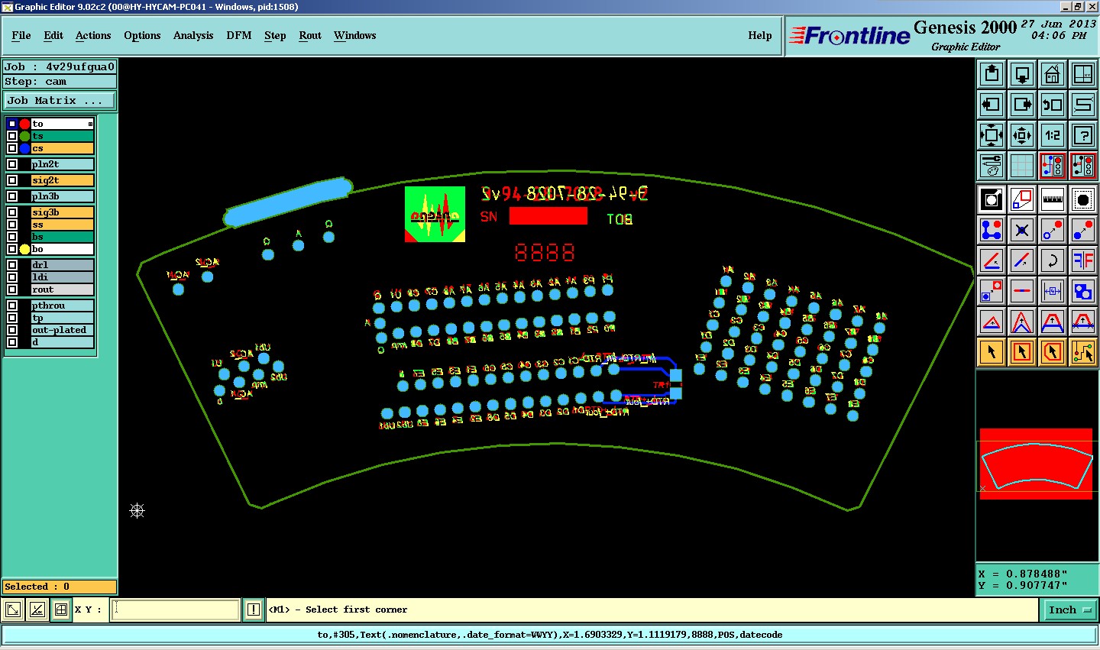This screenshot has width=1100, height=650.
Task: Click the 1:2 zoom scale icon
Action: 1053,135
